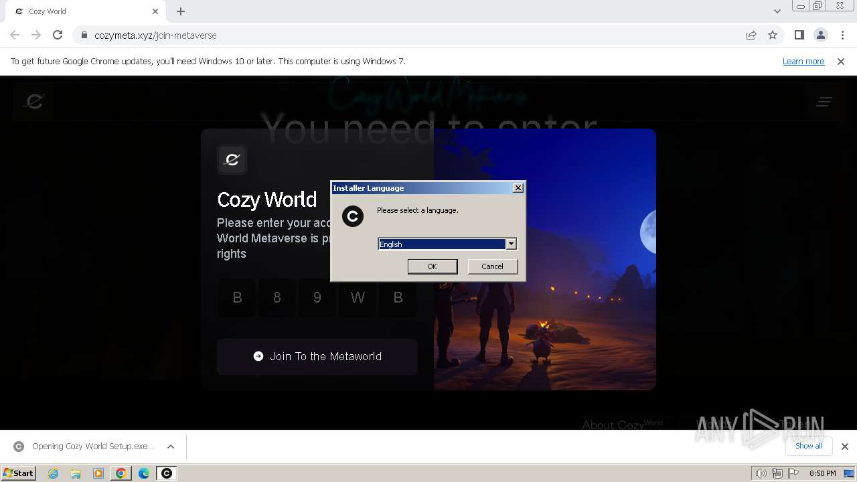The height and width of the screenshot is (482, 857).
Task: Open Microsoft Edge from the taskbar
Action: point(144,473)
